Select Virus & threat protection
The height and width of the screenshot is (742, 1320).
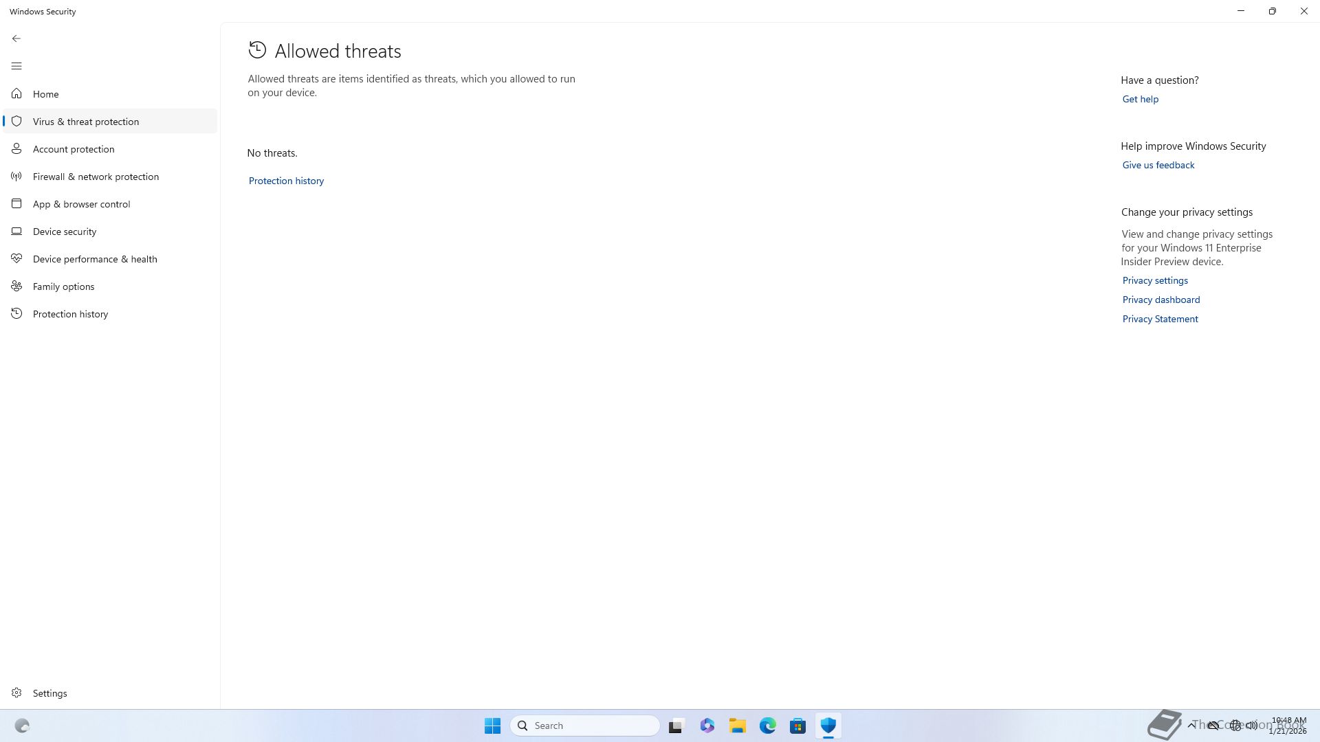(x=86, y=122)
